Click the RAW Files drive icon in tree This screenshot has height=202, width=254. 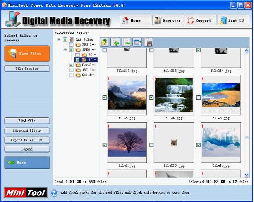(x=72, y=39)
